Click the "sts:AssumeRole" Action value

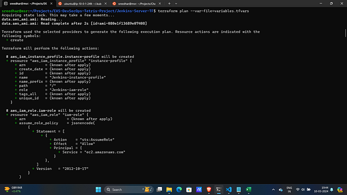[x=97, y=140]
